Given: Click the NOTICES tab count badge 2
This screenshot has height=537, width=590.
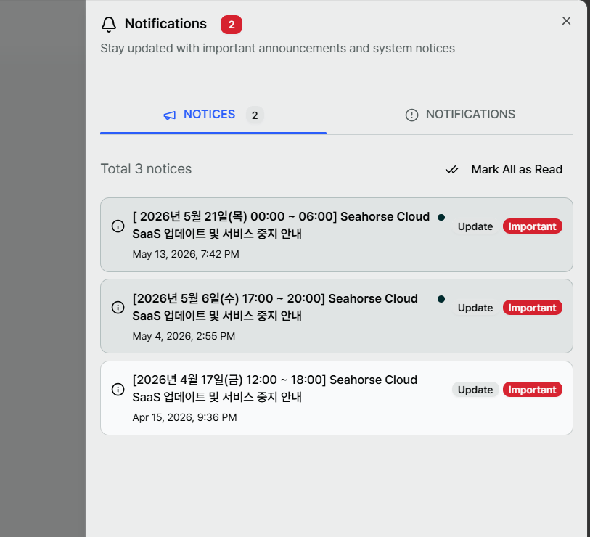Looking at the screenshot, I should point(255,115).
